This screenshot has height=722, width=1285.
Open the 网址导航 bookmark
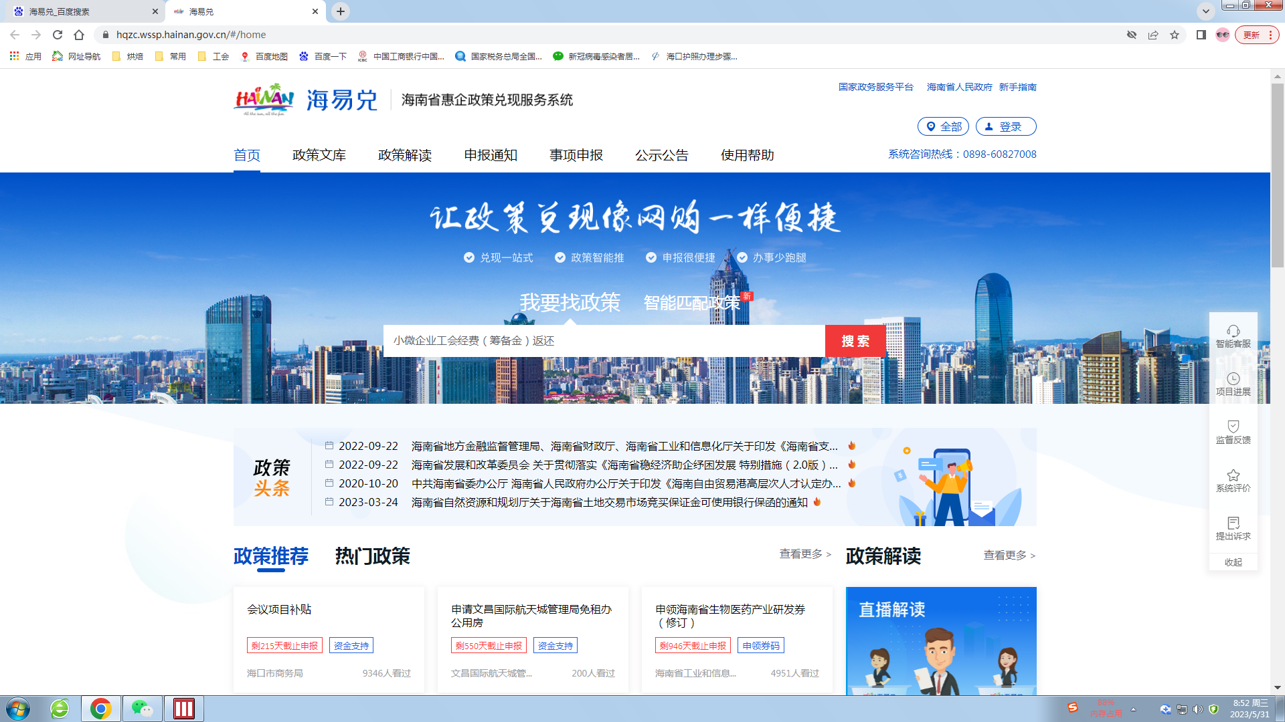(76, 57)
